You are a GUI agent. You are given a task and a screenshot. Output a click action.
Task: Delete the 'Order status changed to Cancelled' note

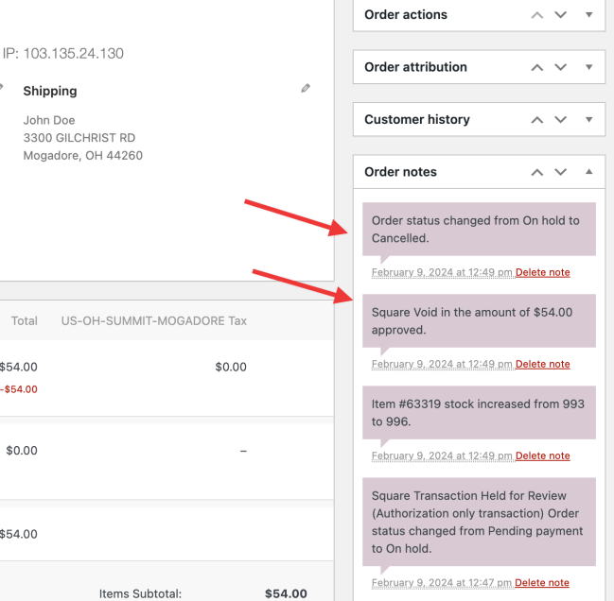click(542, 273)
